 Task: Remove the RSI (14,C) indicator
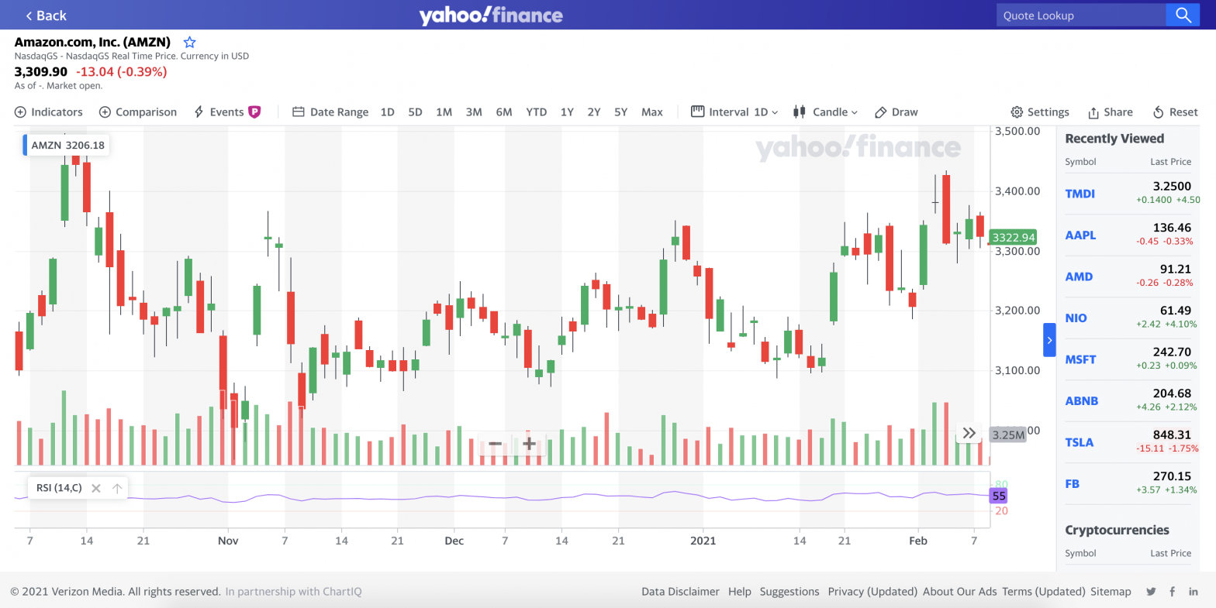[95, 488]
